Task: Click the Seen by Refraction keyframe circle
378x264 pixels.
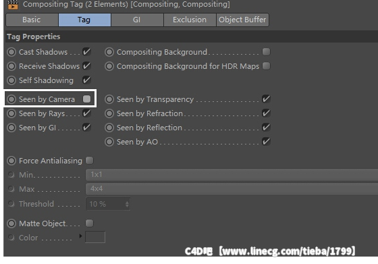Action: click(109, 113)
